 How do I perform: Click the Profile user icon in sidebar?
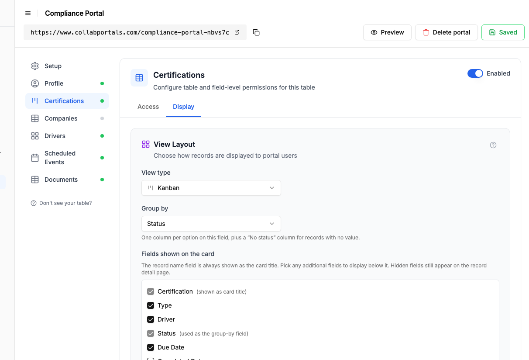(x=35, y=83)
